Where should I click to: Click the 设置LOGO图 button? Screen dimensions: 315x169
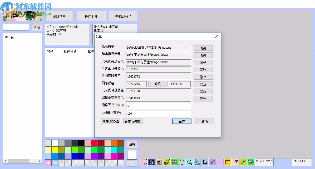point(110,121)
